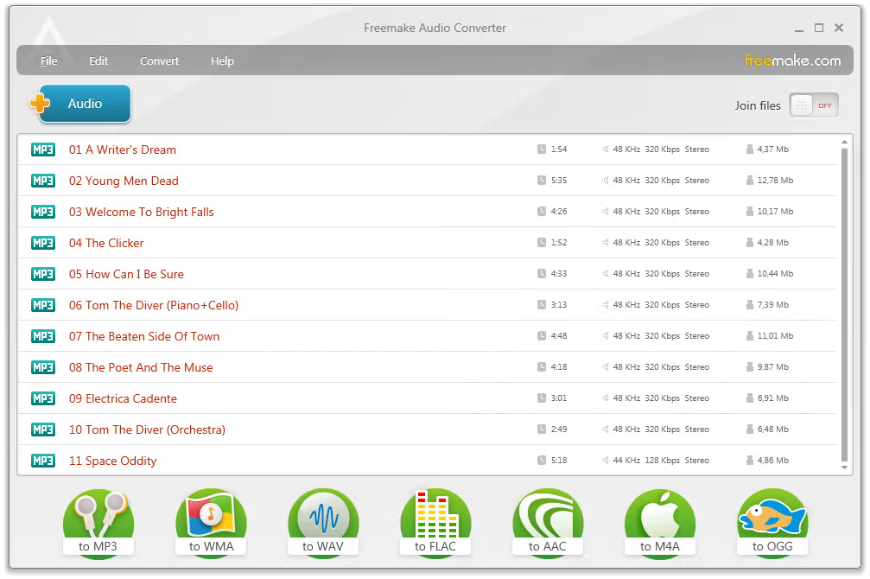The height and width of the screenshot is (579, 870).
Task: Open the File menu
Action: (49, 61)
